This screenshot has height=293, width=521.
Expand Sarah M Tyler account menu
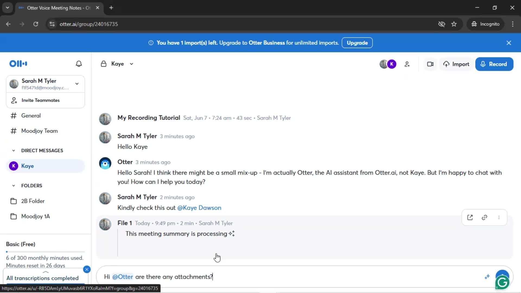point(77,84)
